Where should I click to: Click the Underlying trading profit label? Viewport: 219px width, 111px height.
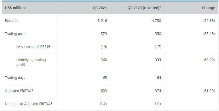(31, 62)
